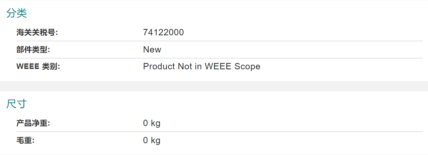Click the tariff number 74122000
The width and height of the screenshot is (428, 155).
[x=163, y=33]
